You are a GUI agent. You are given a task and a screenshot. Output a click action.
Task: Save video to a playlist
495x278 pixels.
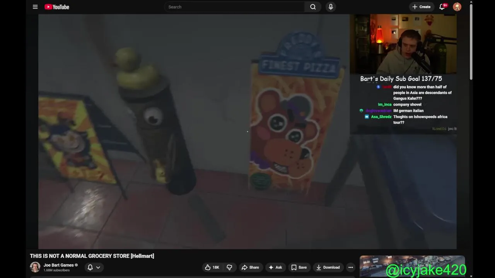click(x=299, y=267)
